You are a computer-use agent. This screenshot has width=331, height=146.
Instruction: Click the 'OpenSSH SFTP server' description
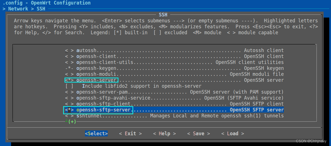[257, 110]
